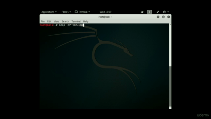Open the Places menu in top bar
Viewport: 211px width, 119px height.
(66, 12)
